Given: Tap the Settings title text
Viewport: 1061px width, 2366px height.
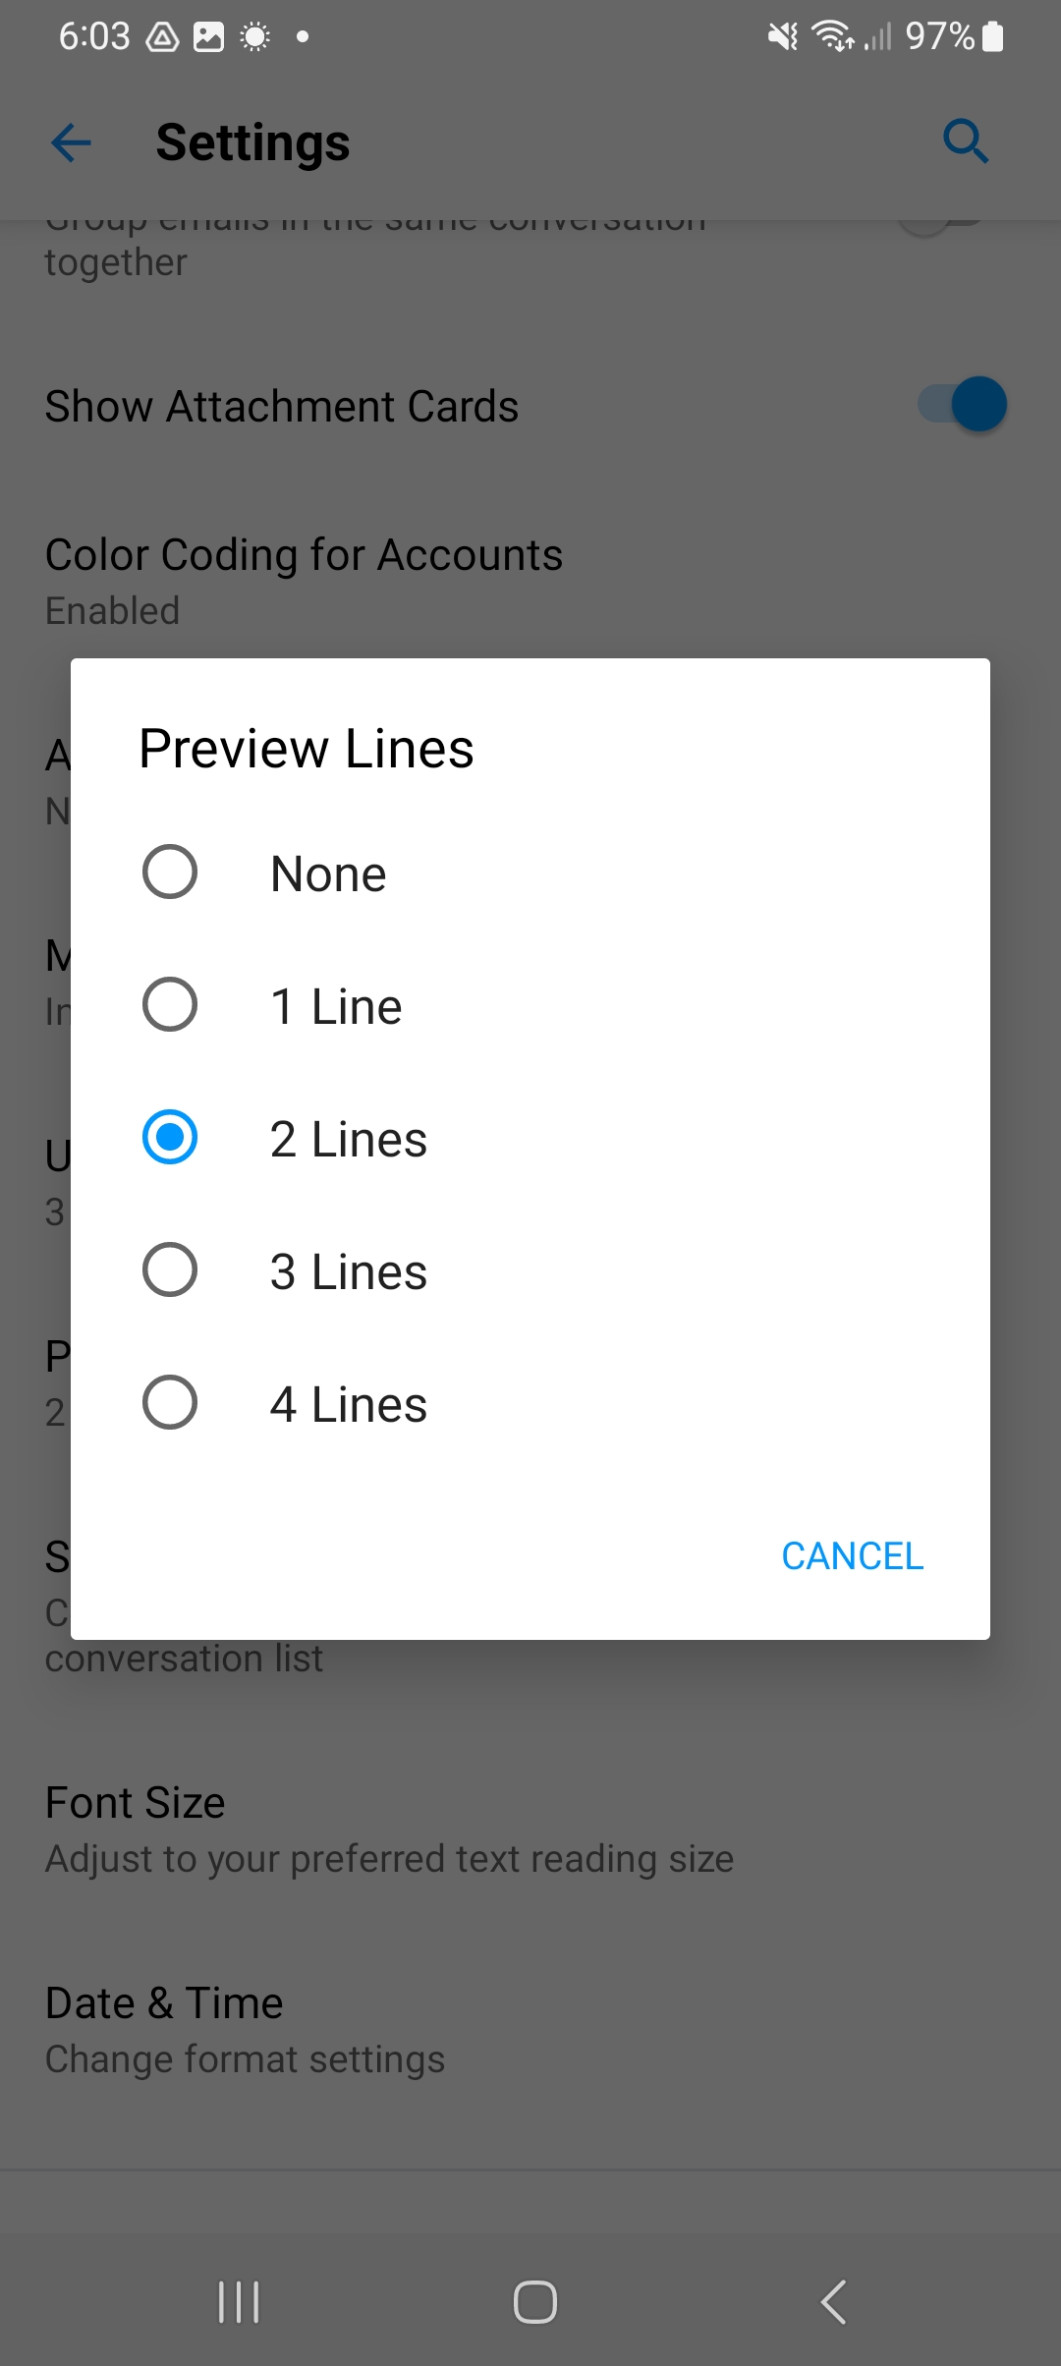Looking at the screenshot, I should (x=252, y=141).
